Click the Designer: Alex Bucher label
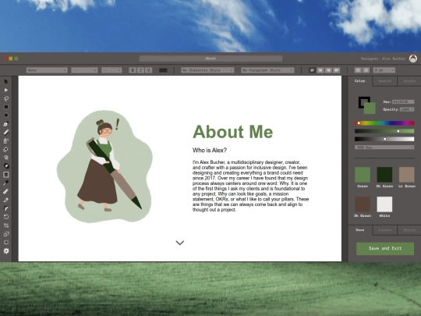Image resolution: width=421 pixels, height=316 pixels. coord(383,59)
